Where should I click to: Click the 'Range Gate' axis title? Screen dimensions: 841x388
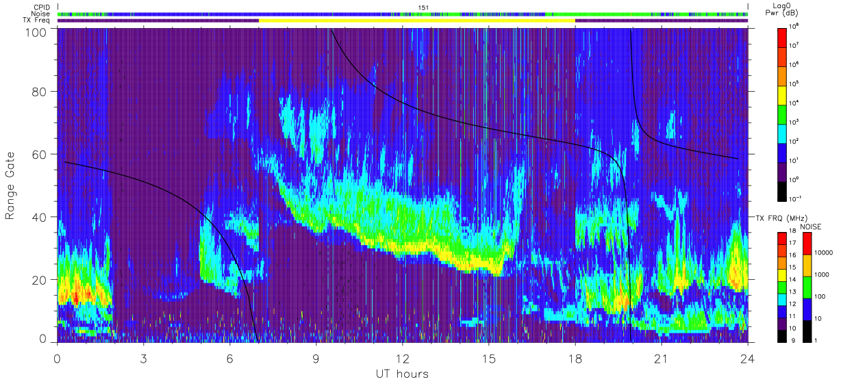point(11,186)
